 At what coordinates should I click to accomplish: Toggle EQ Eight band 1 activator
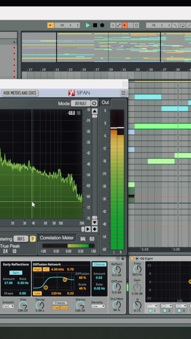click(x=150, y=311)
